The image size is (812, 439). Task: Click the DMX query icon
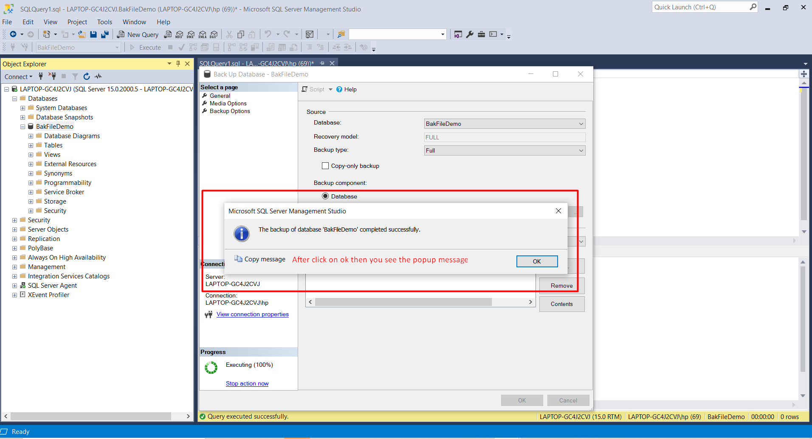tap(191, 34)
